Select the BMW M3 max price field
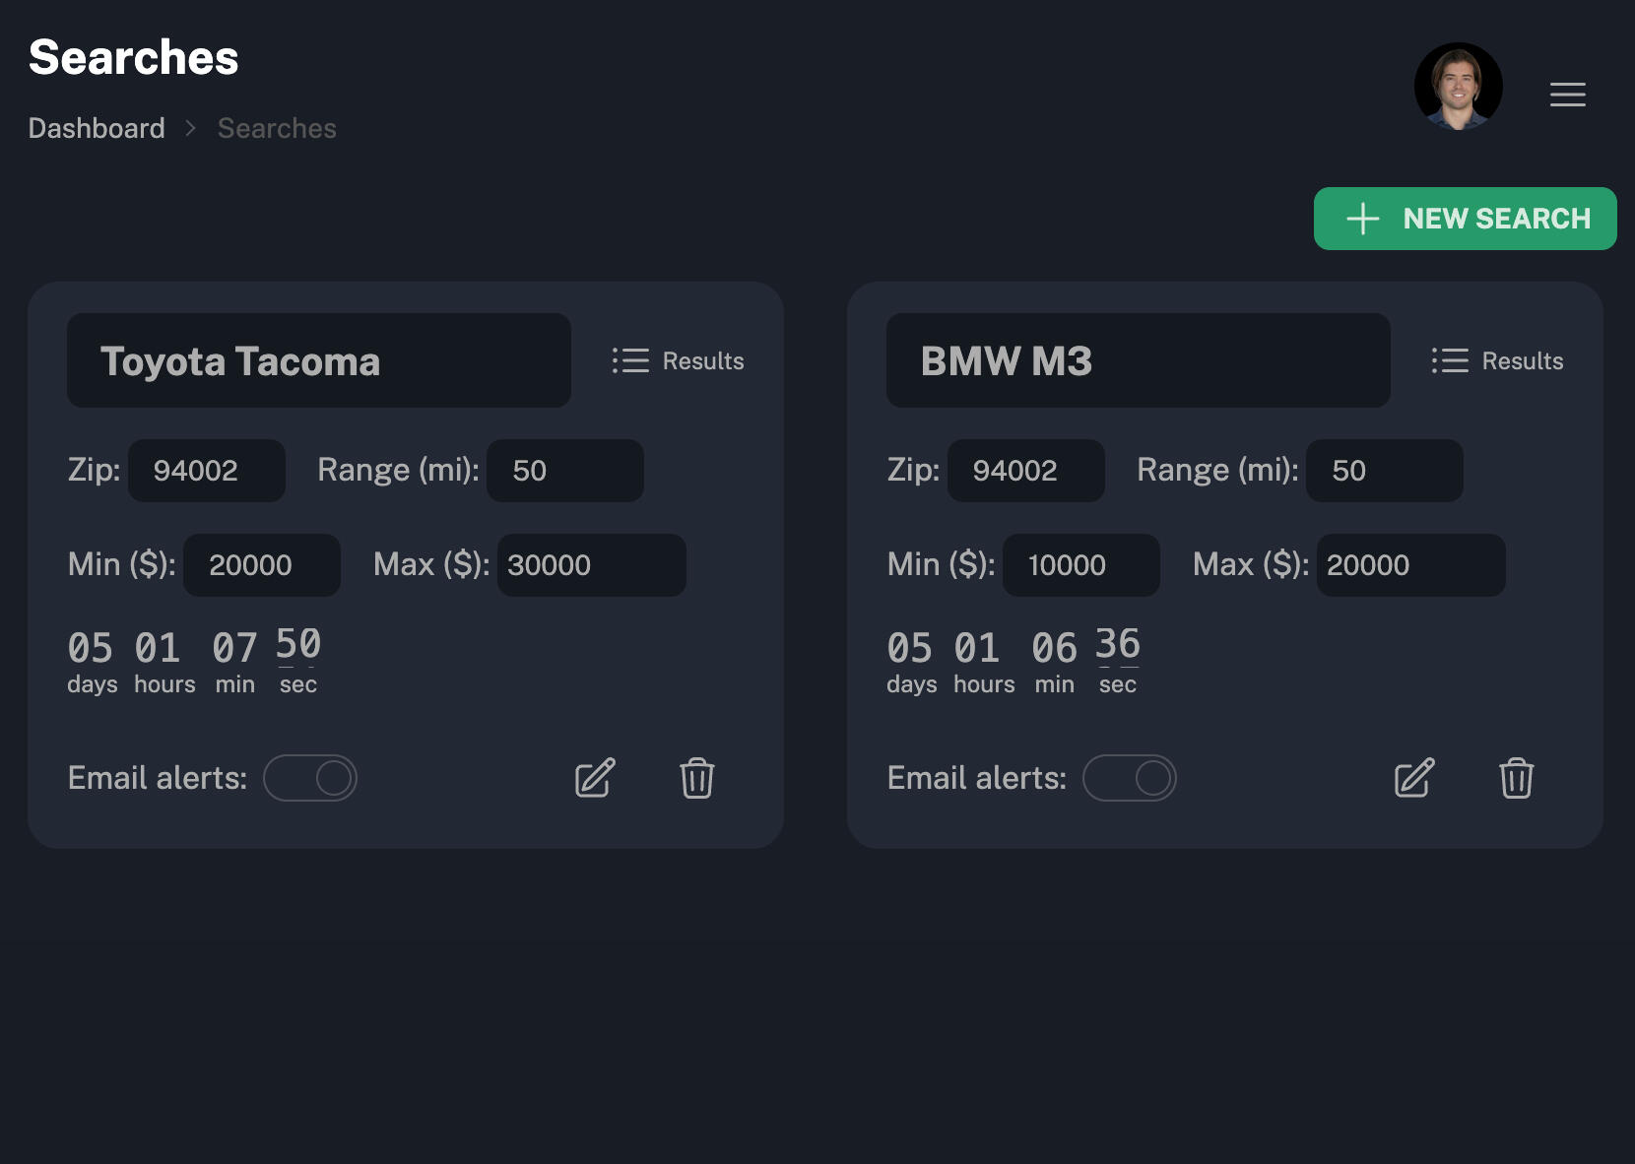The height and width of the screenshot is (1164, 1635). click(1410, 565)
